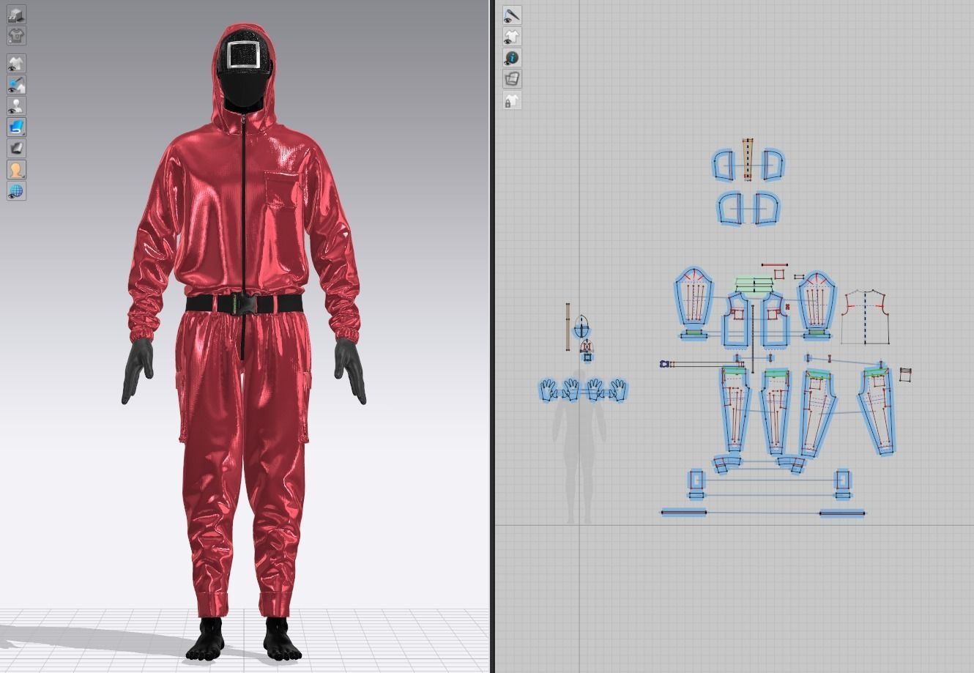Select the avatar's right-side black glove in 3D view

pyautogui.click(x=350, y=370)
